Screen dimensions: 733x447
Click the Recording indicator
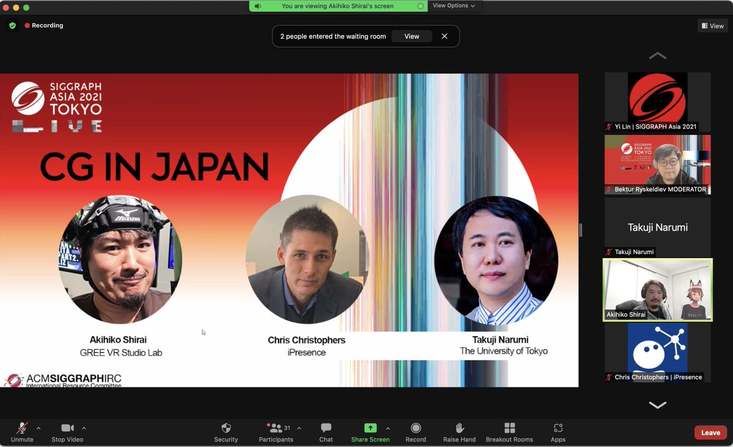44,26
